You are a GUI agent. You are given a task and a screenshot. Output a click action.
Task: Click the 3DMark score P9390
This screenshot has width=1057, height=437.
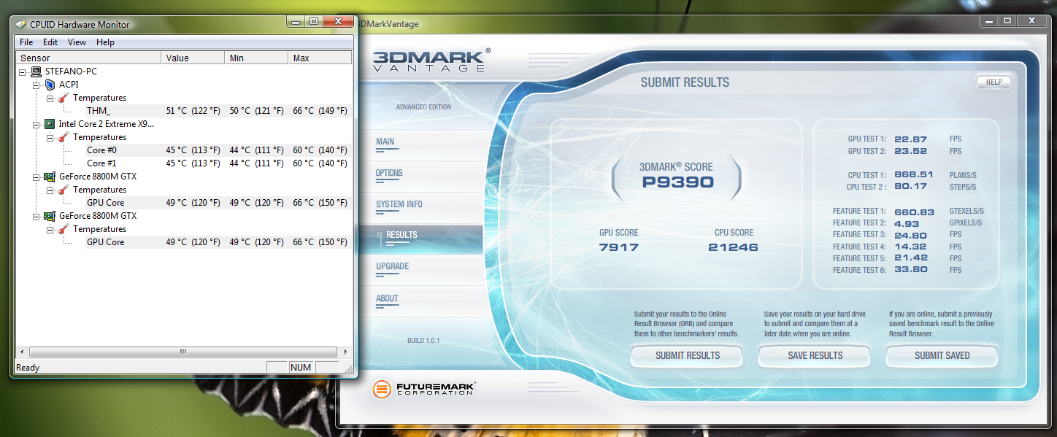click(x=677, y=182)
